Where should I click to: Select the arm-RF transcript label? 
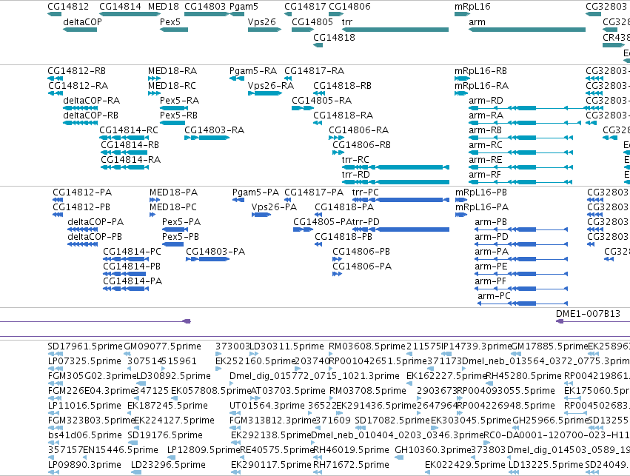485,175
